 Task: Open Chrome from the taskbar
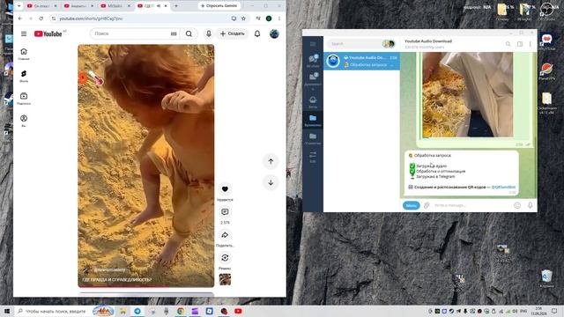[x=181, y=311]
